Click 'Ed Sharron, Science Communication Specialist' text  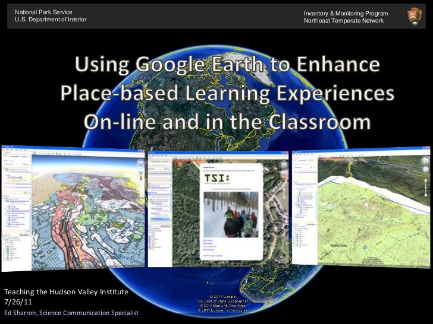click(71, 313)
